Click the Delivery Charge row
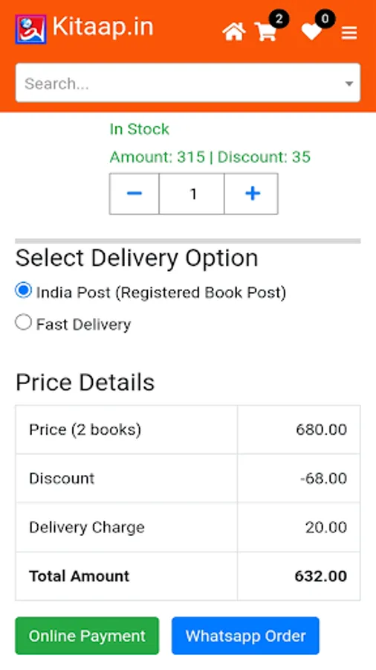376x670 pixels. (x=187, y=527)
